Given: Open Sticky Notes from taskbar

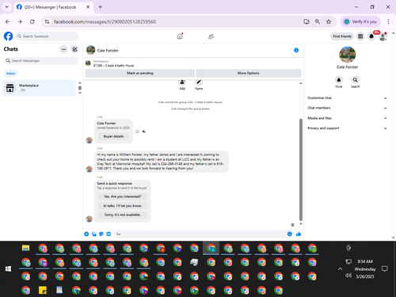Looking at the screenshot, I should pyautogui.click(x=43, y=290).
